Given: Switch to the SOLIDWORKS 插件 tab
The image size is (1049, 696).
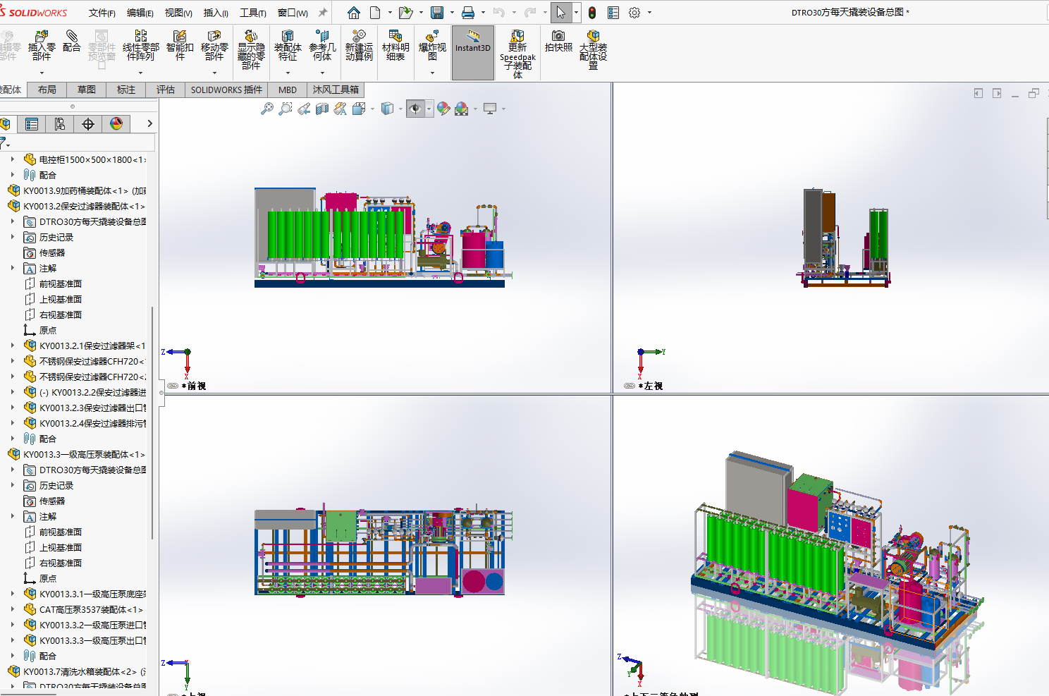Looking at the screenshot, I should [x=226, y=90].
